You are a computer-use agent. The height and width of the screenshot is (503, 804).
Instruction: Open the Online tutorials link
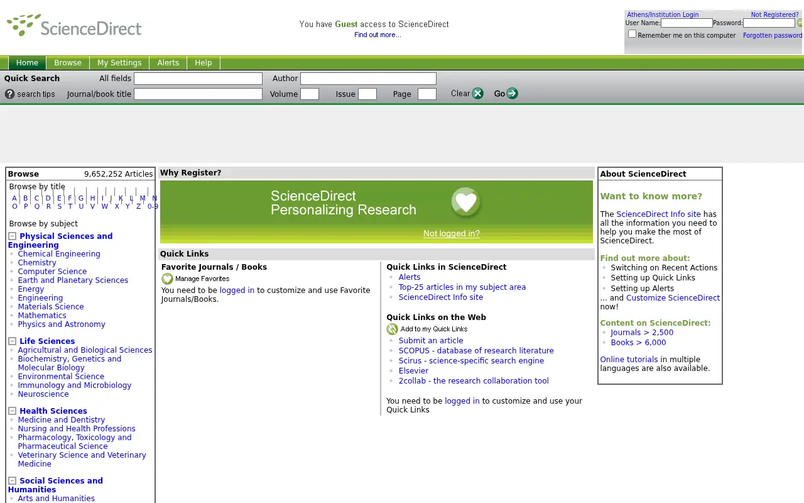(x=629, y=360)
